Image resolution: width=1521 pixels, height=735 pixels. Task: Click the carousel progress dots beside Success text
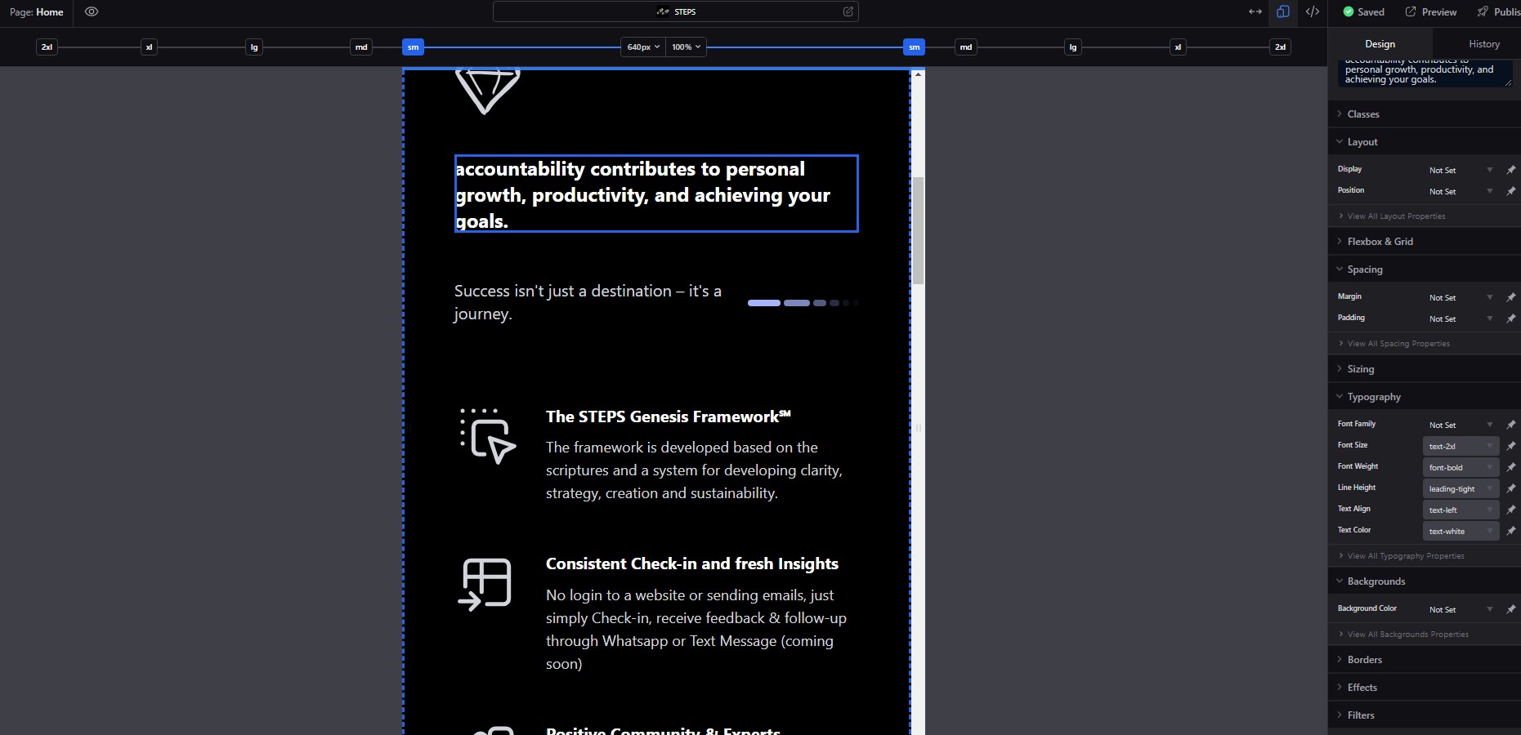[x=803, y=303]
